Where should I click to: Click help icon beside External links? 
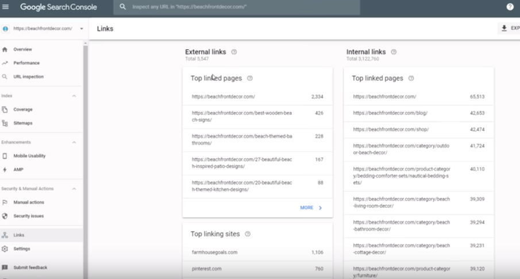click(234, 52)
